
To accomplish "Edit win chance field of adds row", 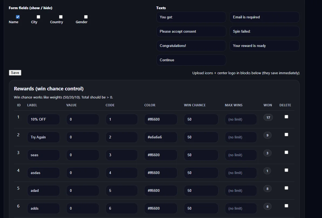I will point(201,208).
